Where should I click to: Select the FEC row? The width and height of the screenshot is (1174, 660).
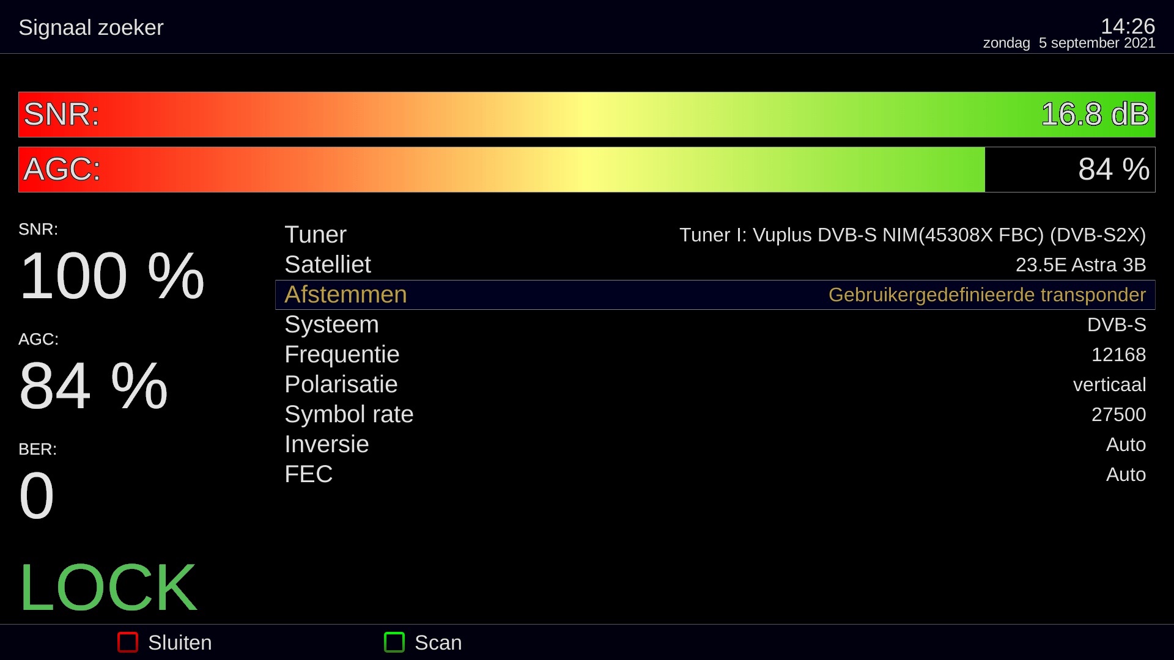coord(715,474)
